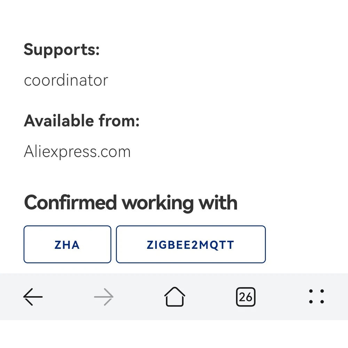Go back to the previous page
The height and width of the screenshot is (348, 348).
pyautogui.click(x=33, y=297)
